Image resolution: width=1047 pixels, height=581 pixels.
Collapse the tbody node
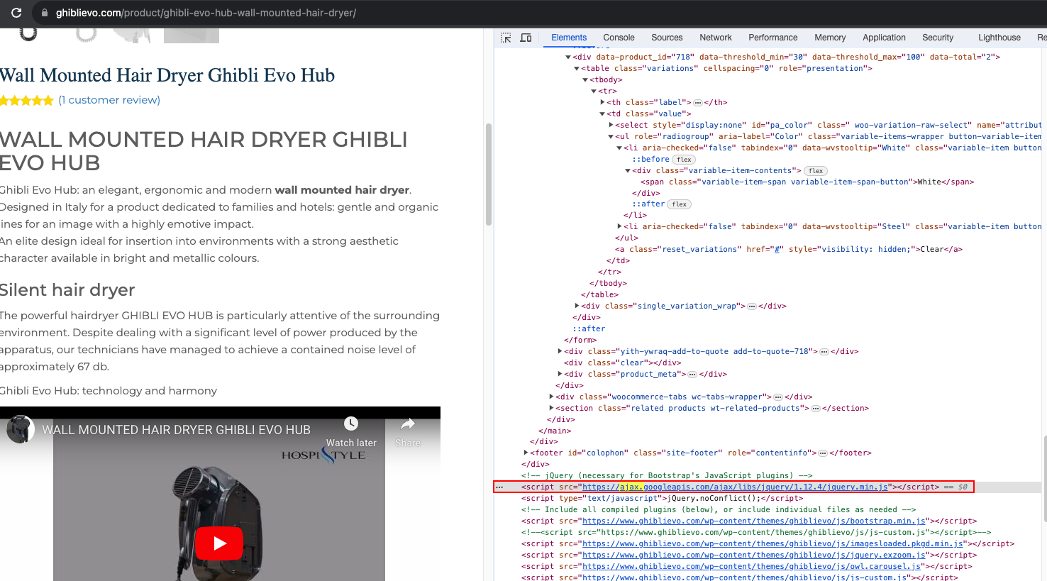585,80
